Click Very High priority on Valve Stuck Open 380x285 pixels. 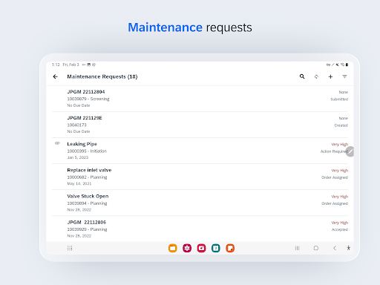340,197
